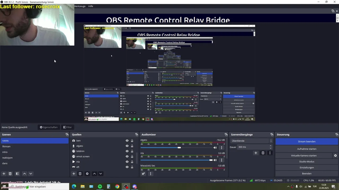Screen dimensions: 339x190
Task: Select the YAYIN scene
Action: click(x=34, y=141)
